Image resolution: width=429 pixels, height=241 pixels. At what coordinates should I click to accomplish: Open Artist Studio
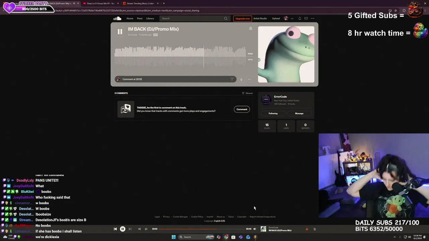pos(260,18)
